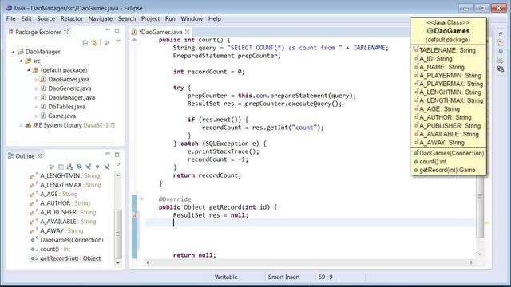Expand DaoGeneric.java tree node
This screenshot has width=511, height=287.
[x=36, y=88]
